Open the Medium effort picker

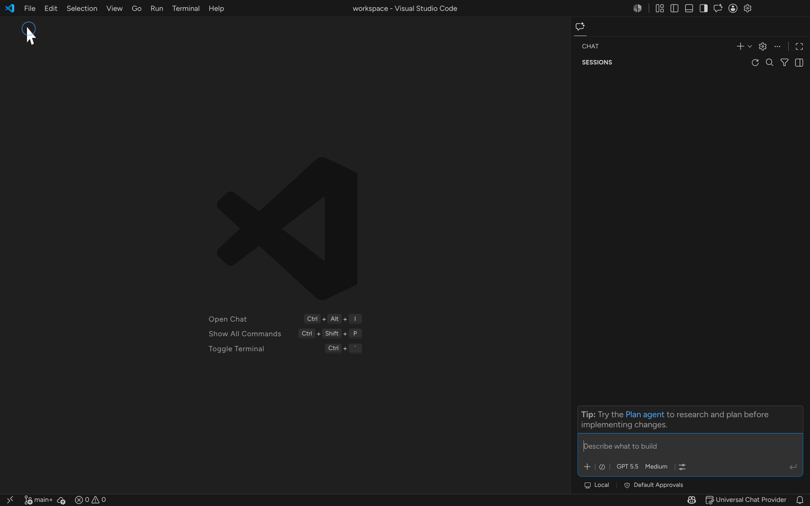coord(656,467)
